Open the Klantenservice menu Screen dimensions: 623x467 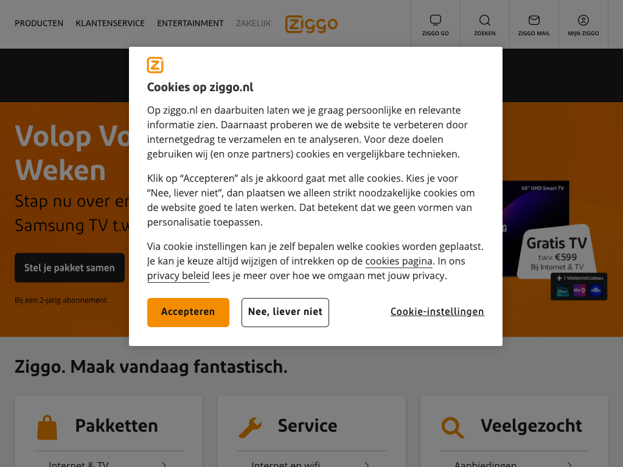[x=110, y=24]
